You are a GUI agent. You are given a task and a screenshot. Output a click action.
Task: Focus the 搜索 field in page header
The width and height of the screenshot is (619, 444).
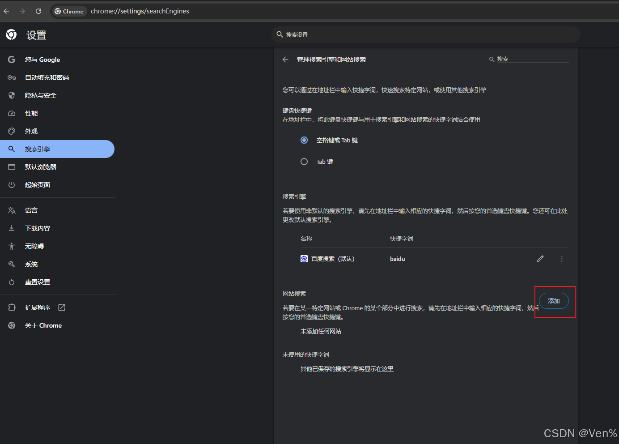coord(533,59)
